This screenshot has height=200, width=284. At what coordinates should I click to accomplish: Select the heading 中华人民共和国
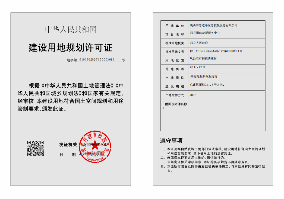[x=71, y=30]
